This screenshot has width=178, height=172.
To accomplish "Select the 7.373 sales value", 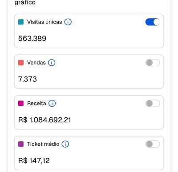I will [x=28, y=79].
